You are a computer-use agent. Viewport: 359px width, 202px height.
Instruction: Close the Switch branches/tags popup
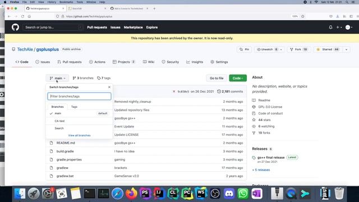[109, 87]
